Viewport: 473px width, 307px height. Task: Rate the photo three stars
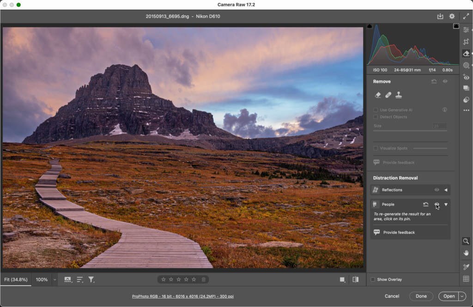[179, 280]
